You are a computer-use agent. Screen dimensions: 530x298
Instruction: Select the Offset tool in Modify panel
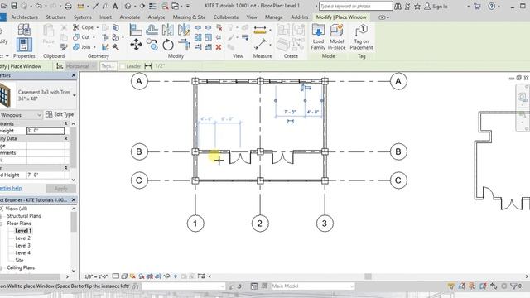tap(152, 30)
